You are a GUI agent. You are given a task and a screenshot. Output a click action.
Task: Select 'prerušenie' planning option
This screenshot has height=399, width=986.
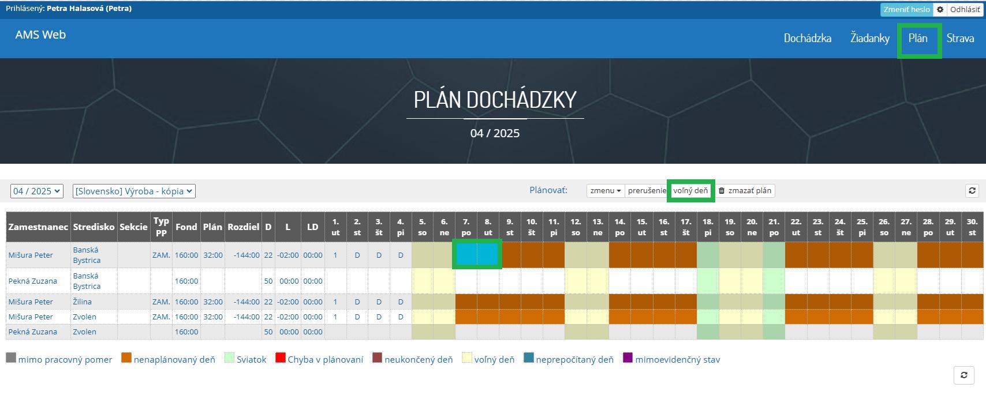tap(647, 191)
